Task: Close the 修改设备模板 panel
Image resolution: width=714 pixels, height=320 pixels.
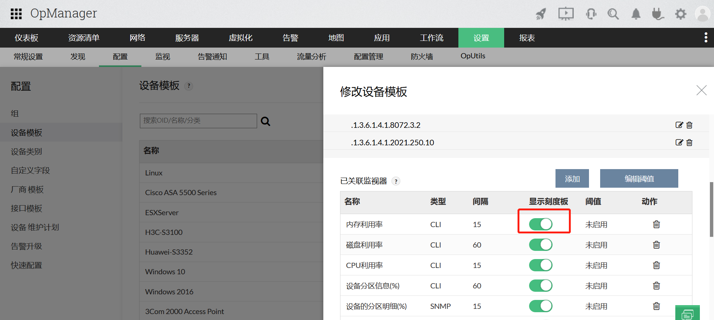Action: point(701,90)
